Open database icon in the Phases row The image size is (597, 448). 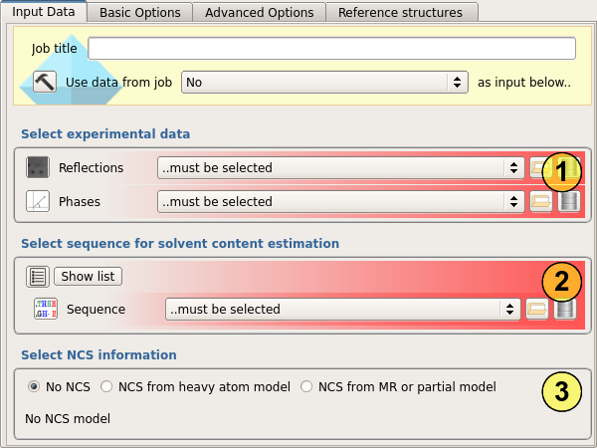tap(568, 201)
